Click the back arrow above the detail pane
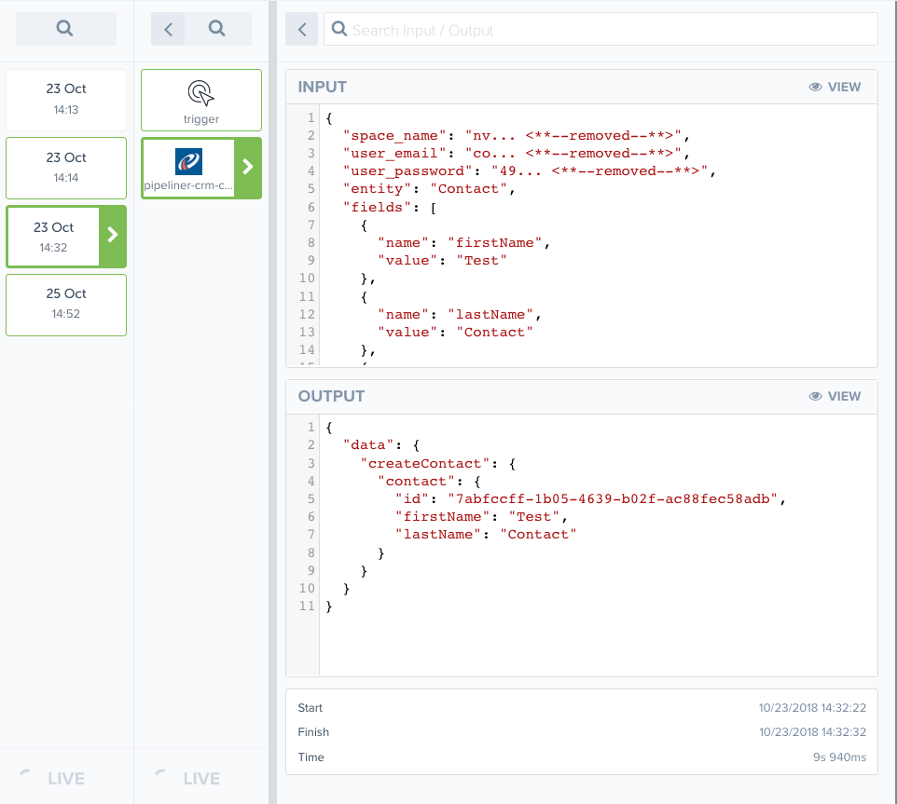The width and height of the screenshot is (897, 804). point(301,29)
